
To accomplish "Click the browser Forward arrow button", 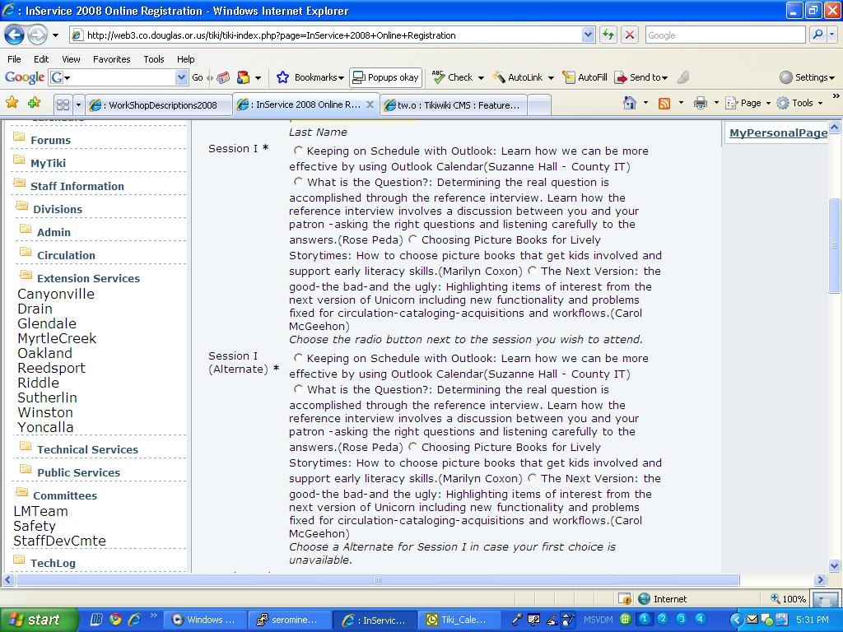I will [x=37, y=35].
